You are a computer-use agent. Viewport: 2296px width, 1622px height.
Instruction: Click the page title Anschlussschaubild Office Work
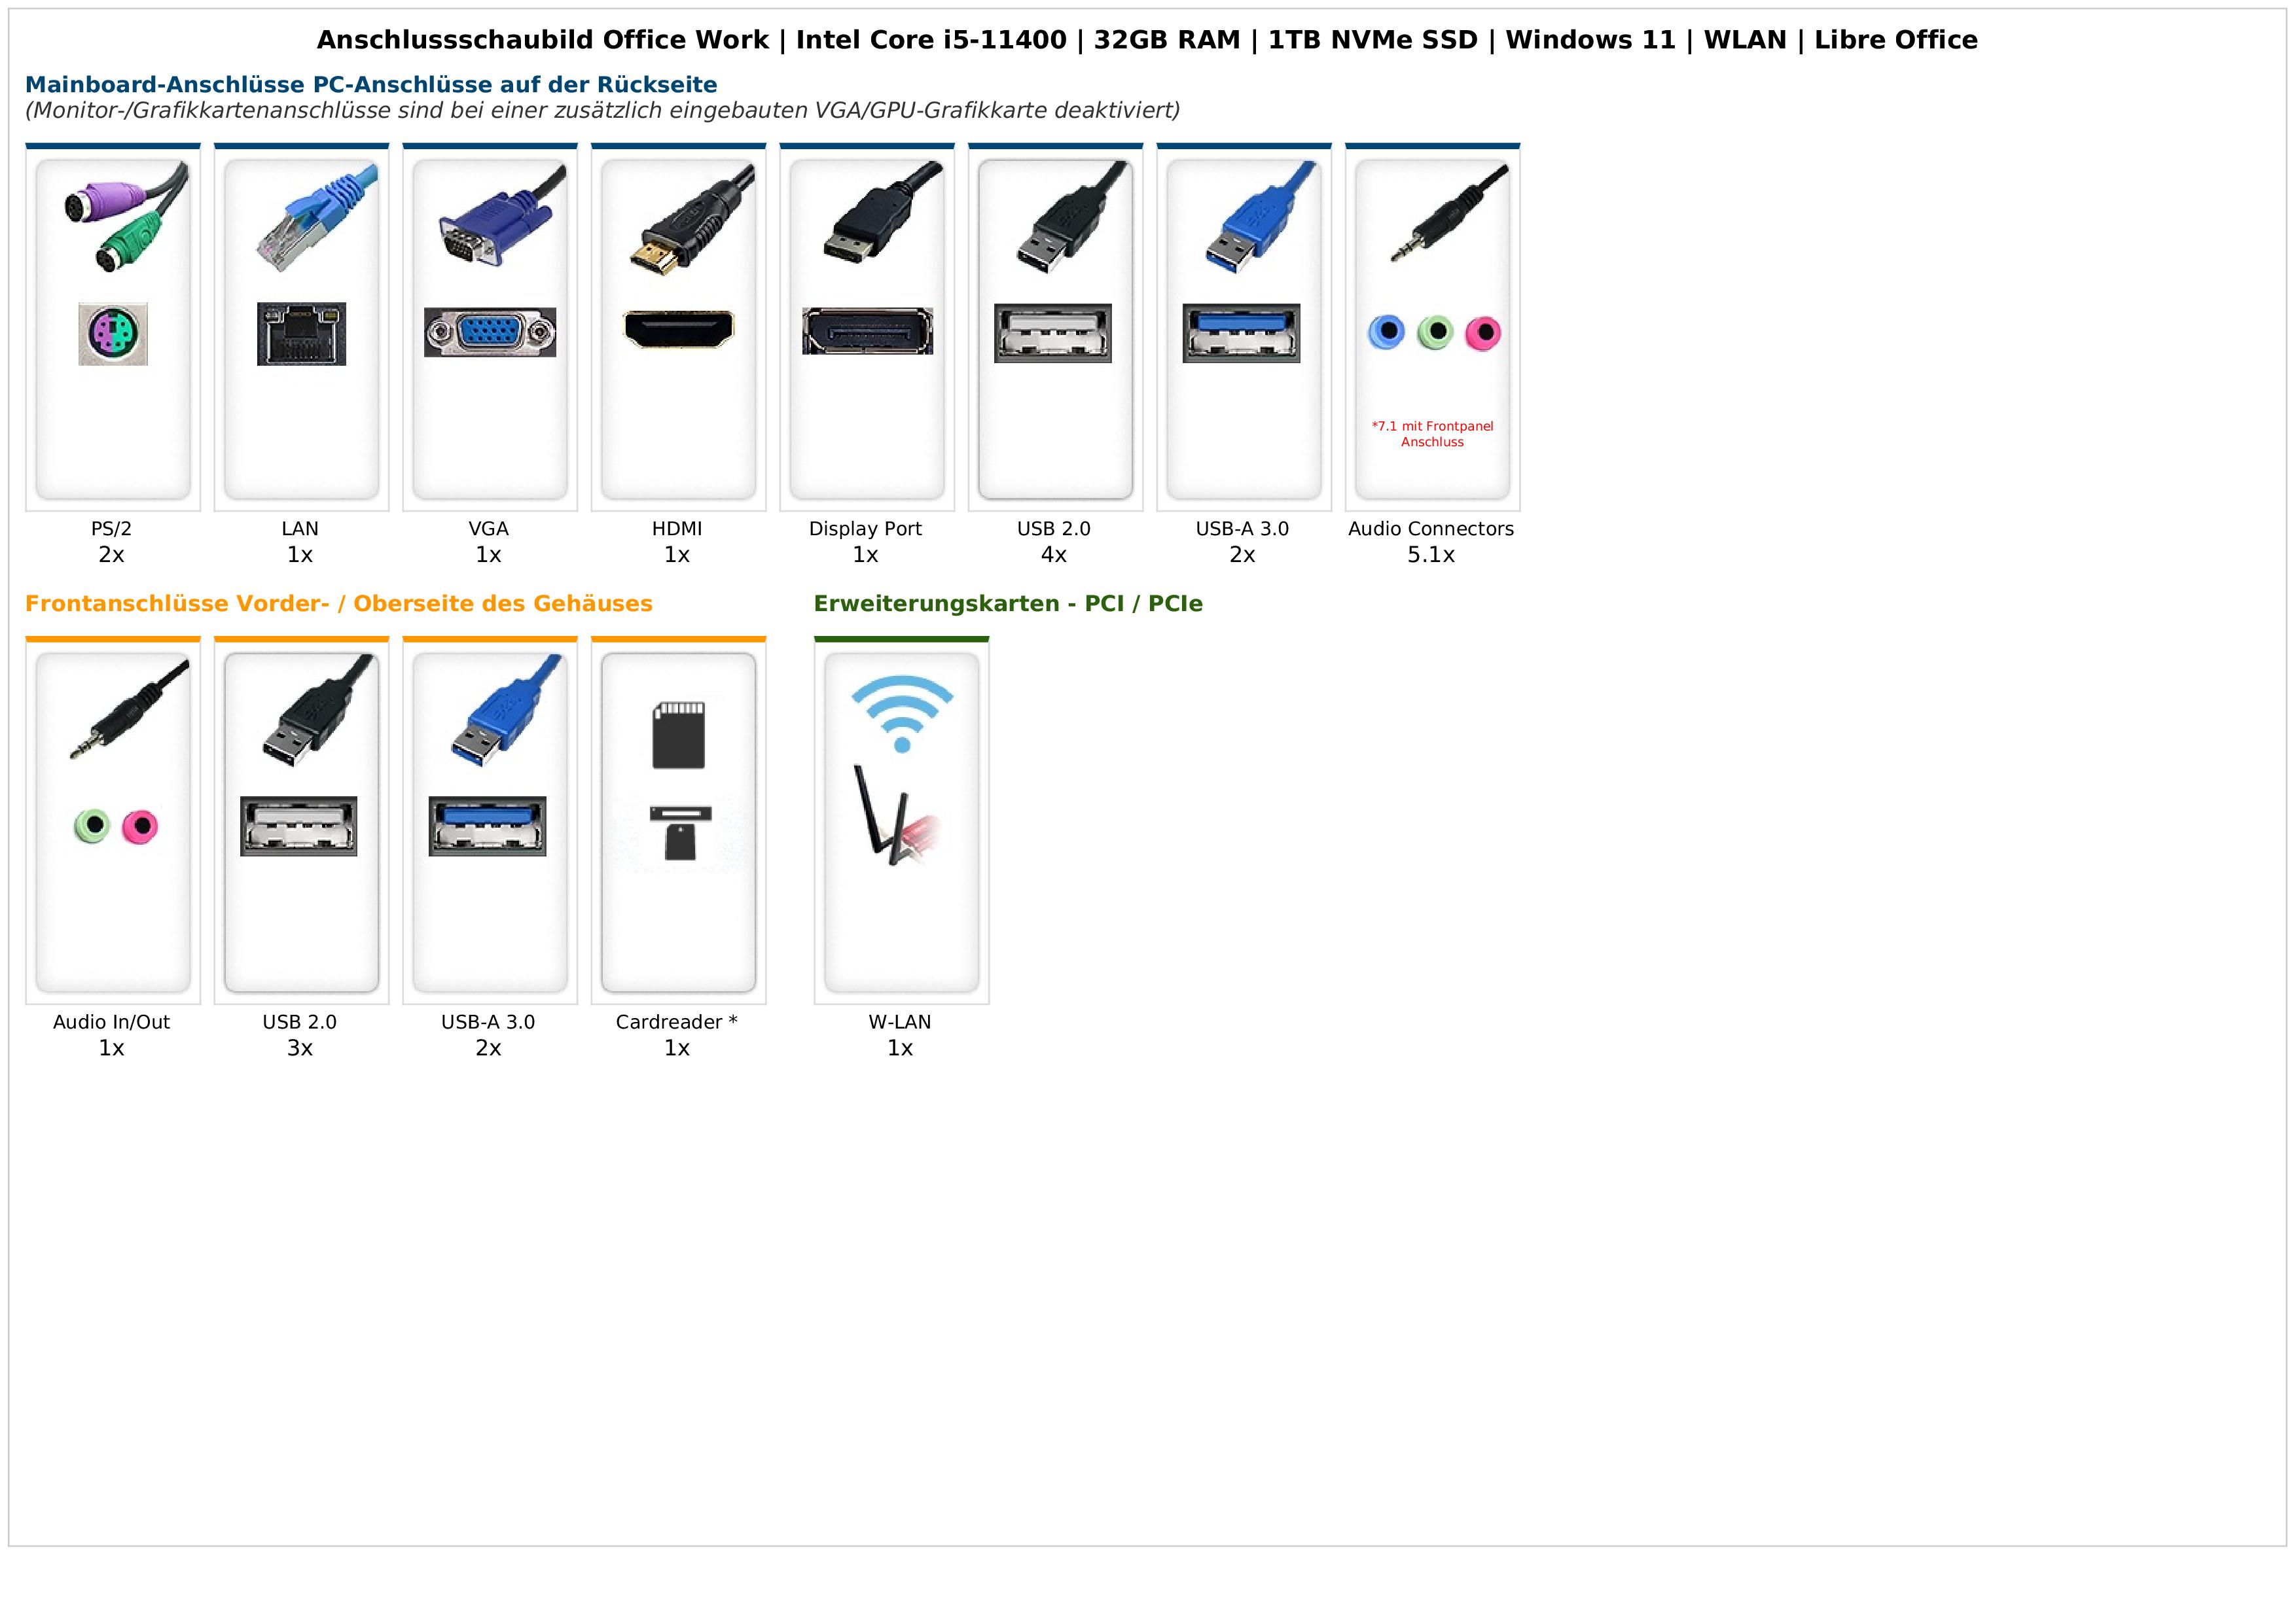pyautogui.click(x=1147, y=40)
